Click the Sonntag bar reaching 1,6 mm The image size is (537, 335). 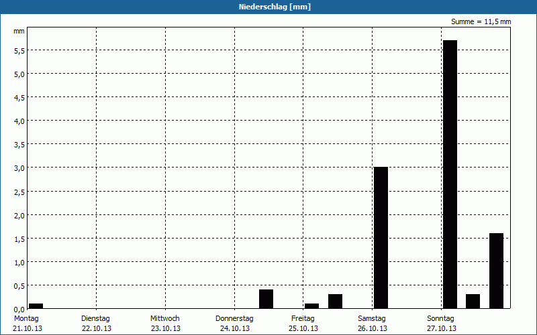496,271
